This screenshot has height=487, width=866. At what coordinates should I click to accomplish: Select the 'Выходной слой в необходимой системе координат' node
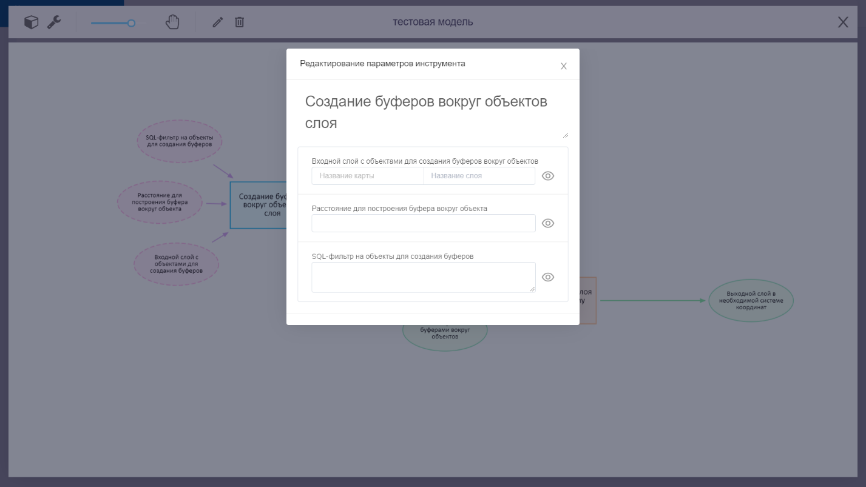(x=751, y=301)
